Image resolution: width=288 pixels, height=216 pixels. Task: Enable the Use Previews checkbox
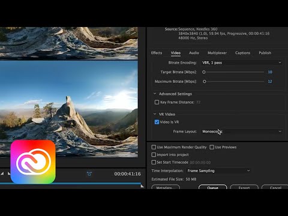[x=212, y=147]
